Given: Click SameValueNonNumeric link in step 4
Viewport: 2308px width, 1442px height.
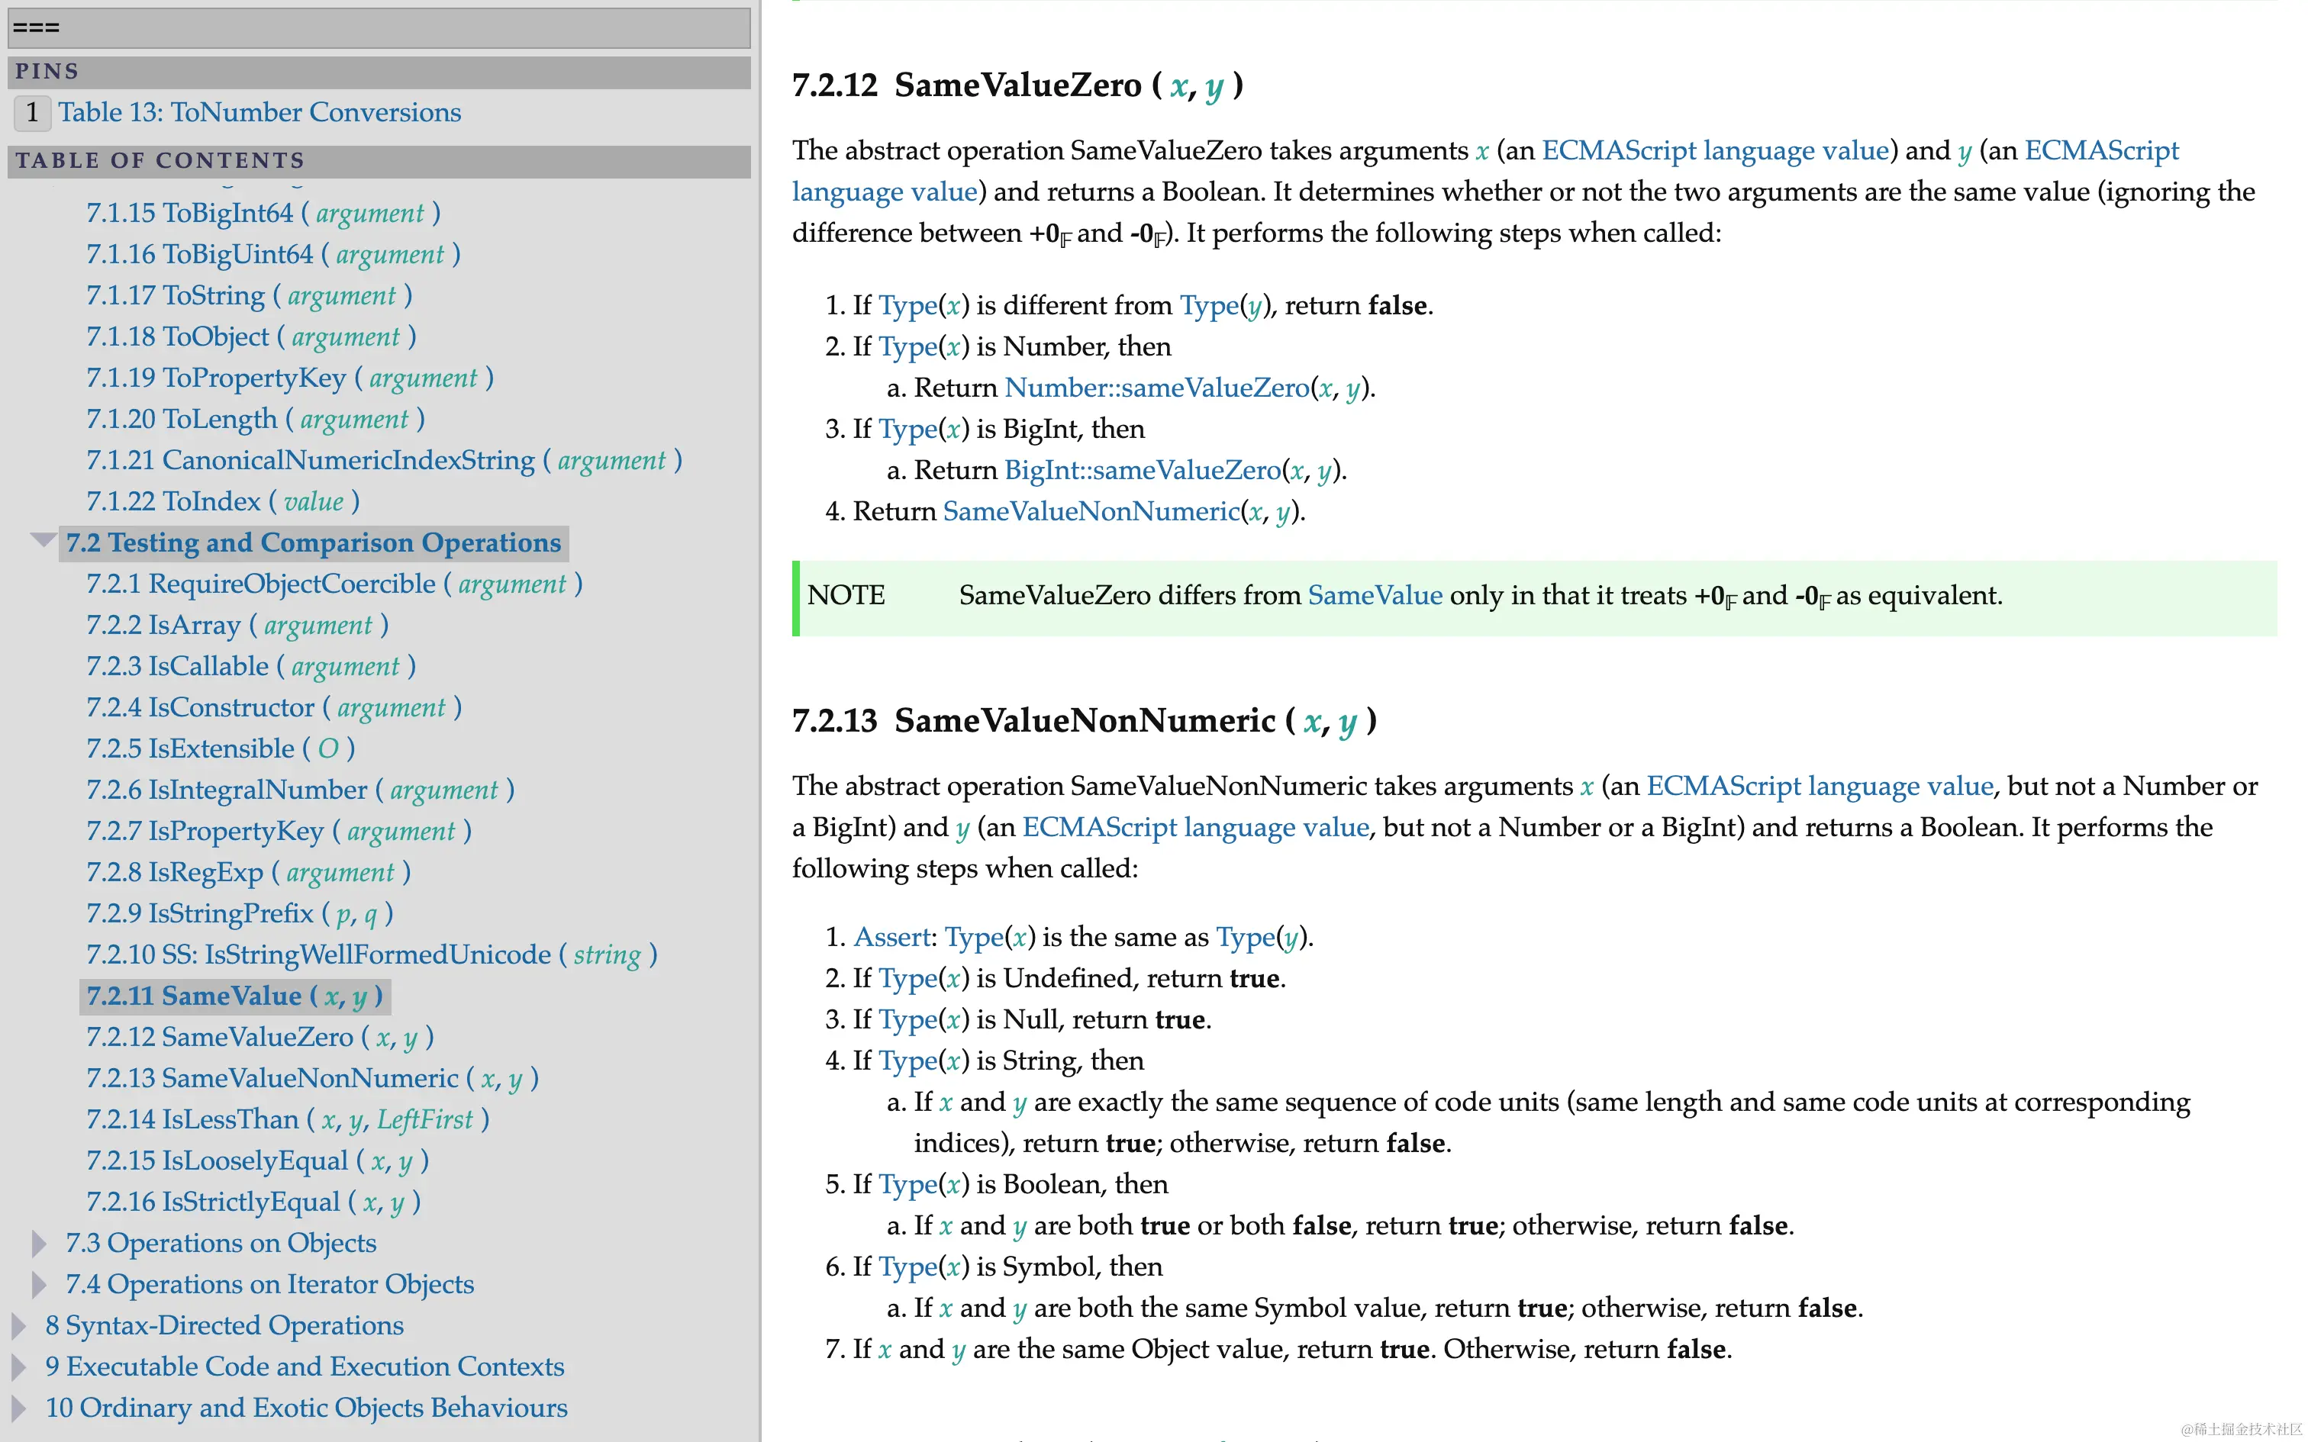Looking at the screenshot, I should pos(1091,512).
